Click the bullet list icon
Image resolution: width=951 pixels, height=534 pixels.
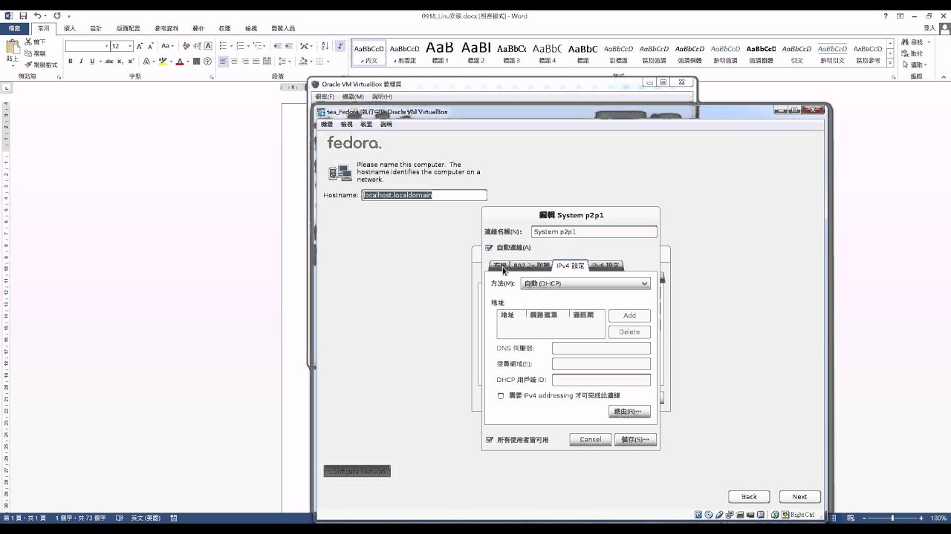(x=223, y=46)
